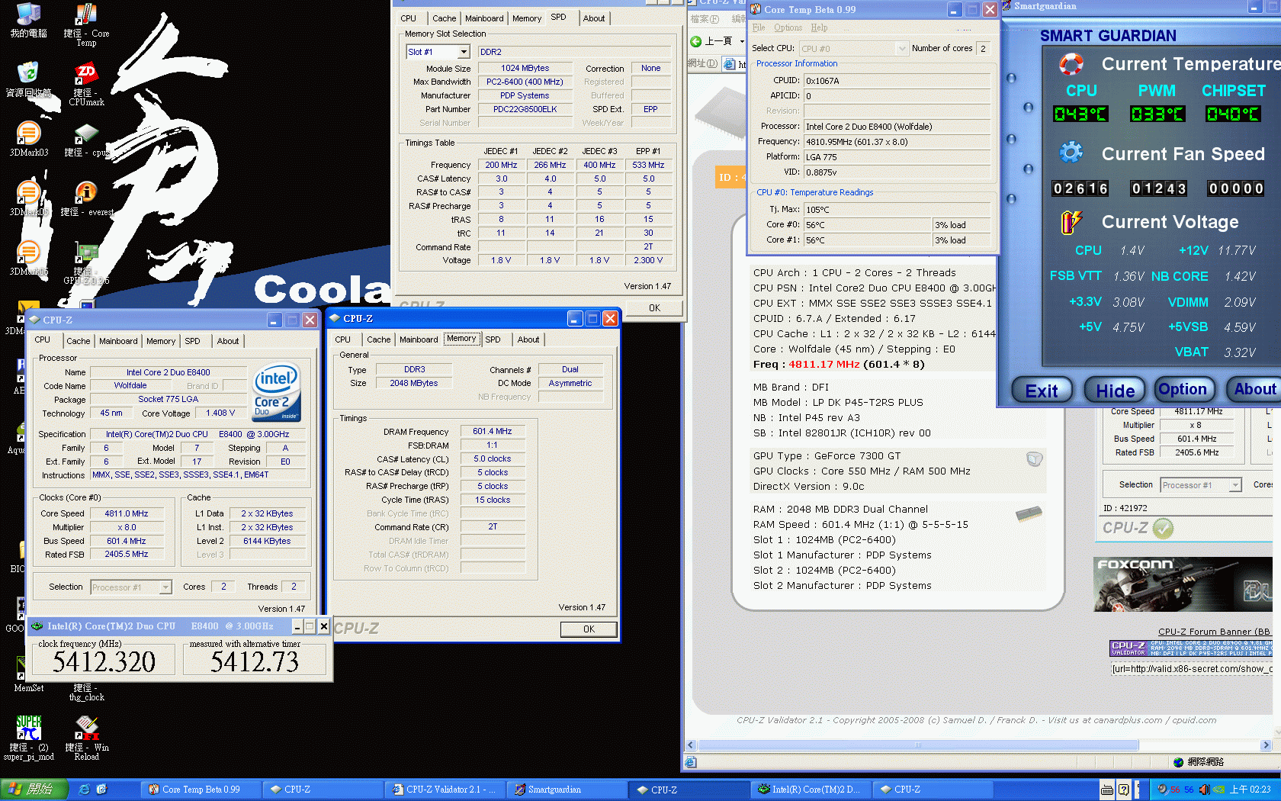The image size is (1281, 801).
Task: Click the on-screen keyboard tray icon
Action: point(1107,790)
